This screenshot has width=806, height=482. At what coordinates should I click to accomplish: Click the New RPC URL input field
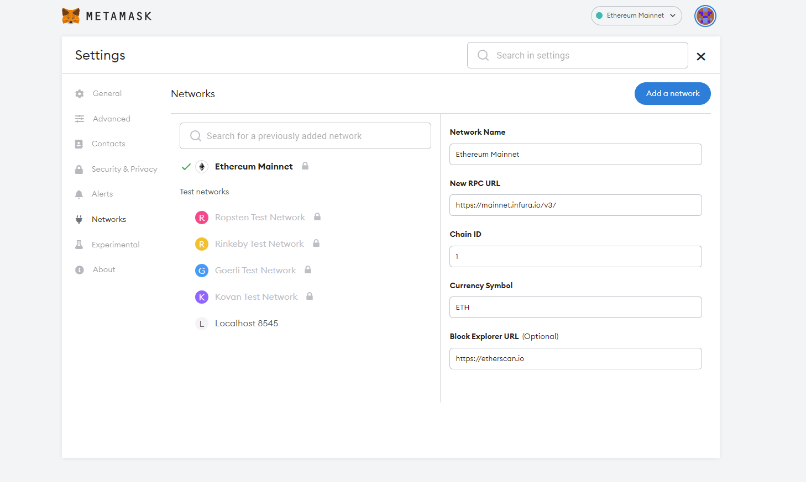tap(575, 205)
